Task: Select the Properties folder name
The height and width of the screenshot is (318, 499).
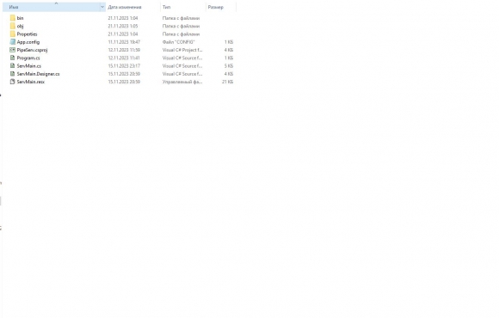Action: point(27,34)
